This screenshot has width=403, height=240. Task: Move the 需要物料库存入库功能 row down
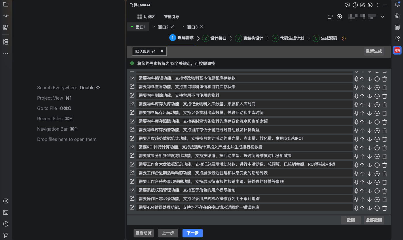coord(370,105)
